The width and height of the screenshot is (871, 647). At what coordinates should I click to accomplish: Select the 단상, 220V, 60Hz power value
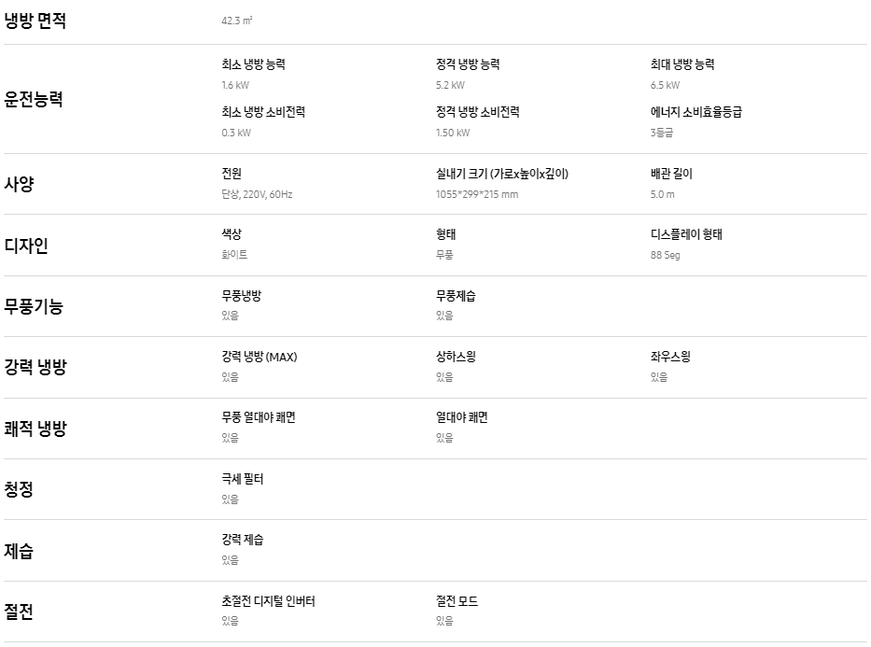click(x=257, y=194)
